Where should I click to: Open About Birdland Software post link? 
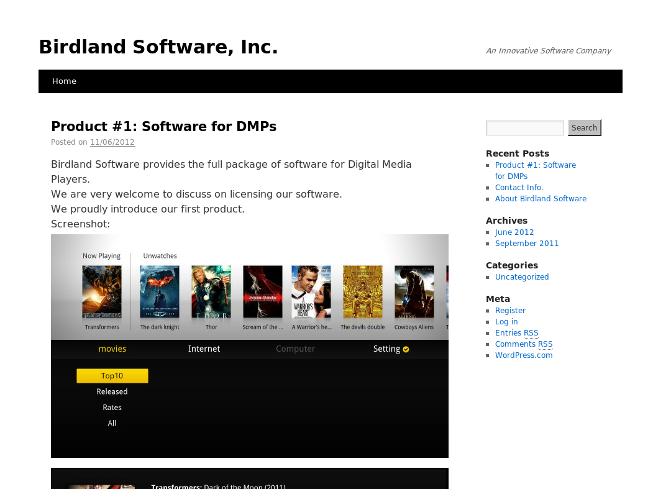pos(541,198)
